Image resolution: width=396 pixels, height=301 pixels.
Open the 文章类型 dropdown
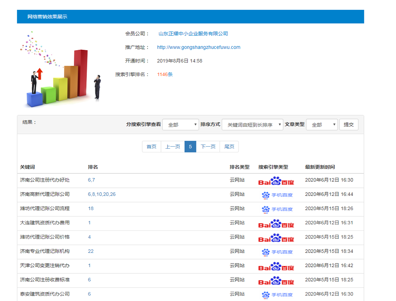pyautogui.click(x=322, y=125)
